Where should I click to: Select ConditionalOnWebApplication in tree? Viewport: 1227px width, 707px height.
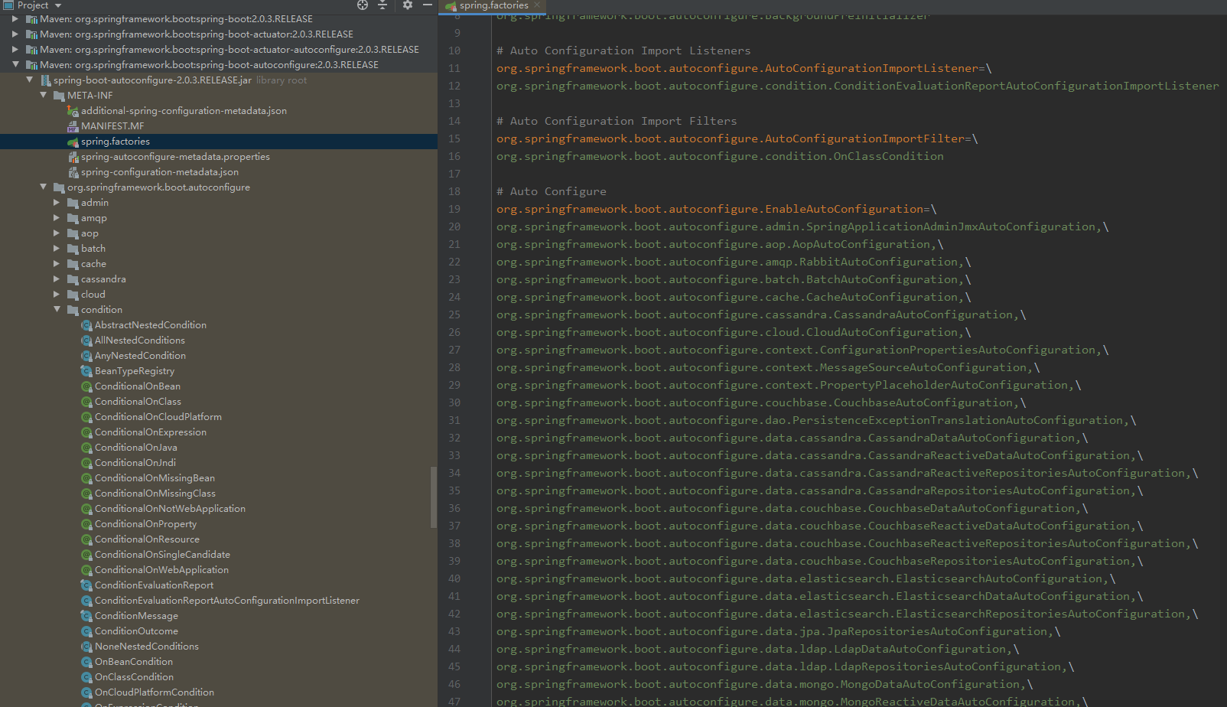(161, 570)
